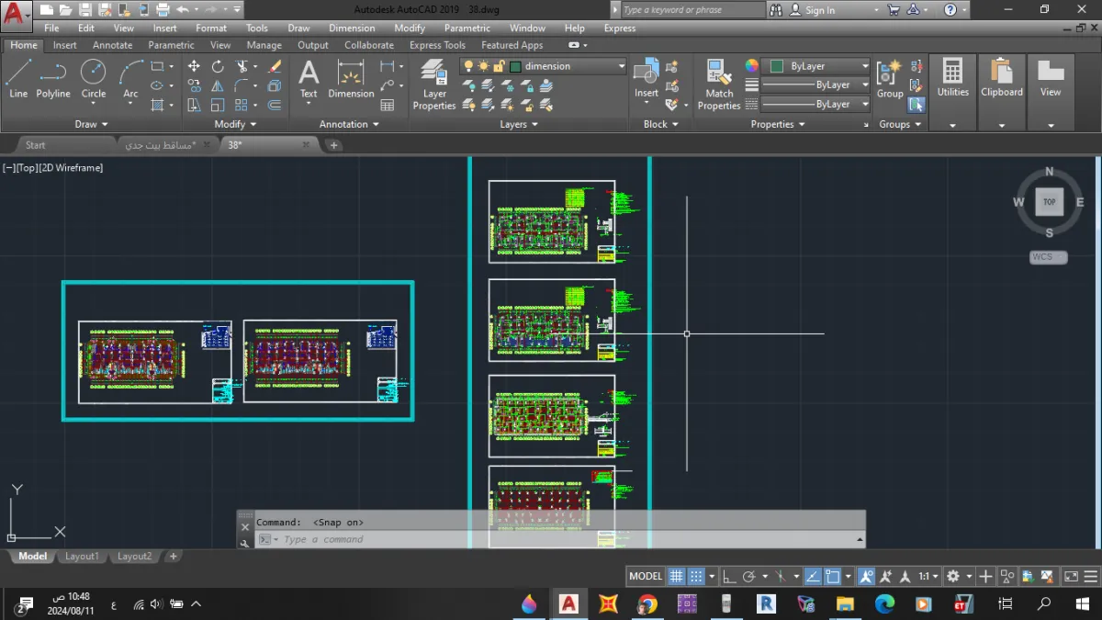This screenshot has height=620, width=1102.
Task: Open the Text tool
Action: pyautogui.click(x=309, y=78)
